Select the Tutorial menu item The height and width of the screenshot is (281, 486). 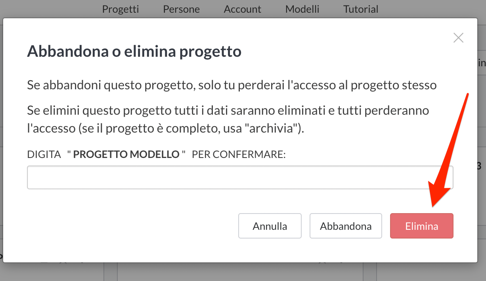[360, 9]
